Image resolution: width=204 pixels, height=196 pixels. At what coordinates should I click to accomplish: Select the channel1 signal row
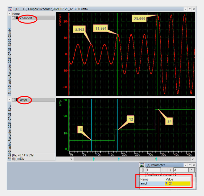[33, 18]
